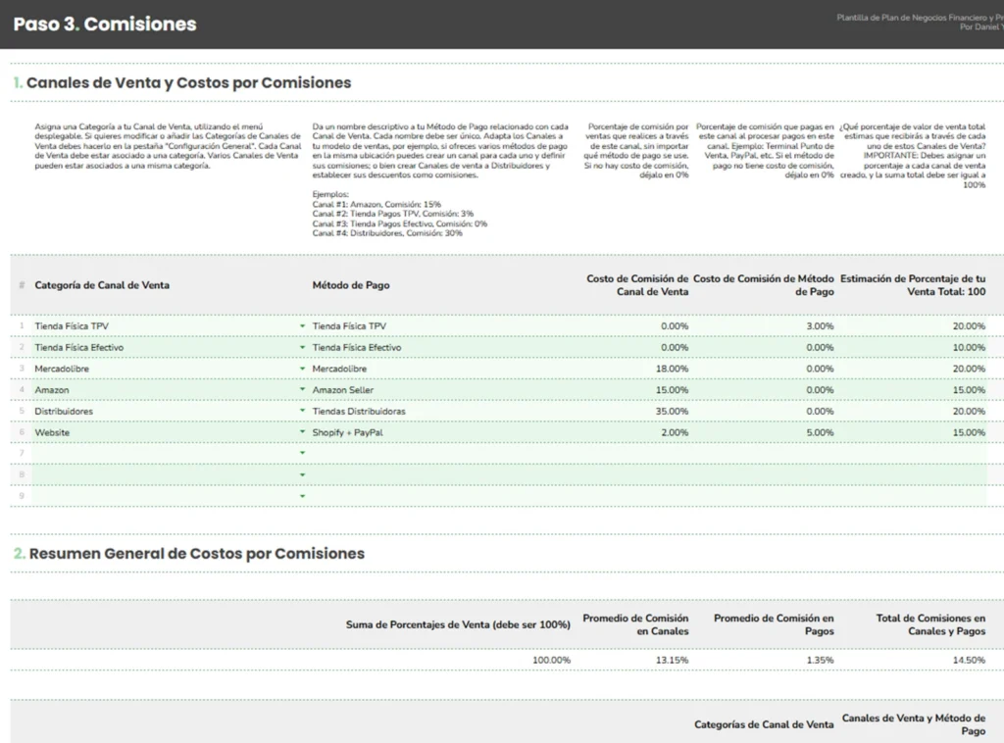Click heading Canales de Venta y Costos por Comisiones

point(189,82)
